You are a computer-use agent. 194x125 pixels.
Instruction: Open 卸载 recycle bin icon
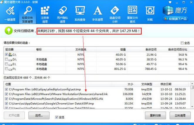click(150, 11)
